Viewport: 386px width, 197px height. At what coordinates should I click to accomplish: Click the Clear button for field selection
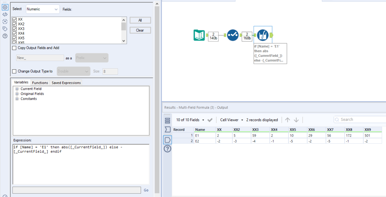coord(140,30)
